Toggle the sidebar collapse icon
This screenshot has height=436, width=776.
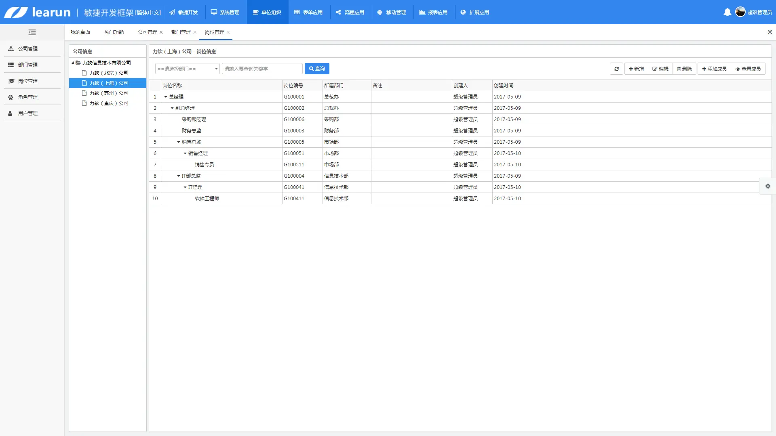click(32, 32)
